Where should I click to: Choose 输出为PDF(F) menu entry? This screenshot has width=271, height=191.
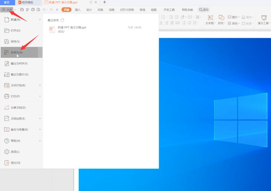pos(21,63)
